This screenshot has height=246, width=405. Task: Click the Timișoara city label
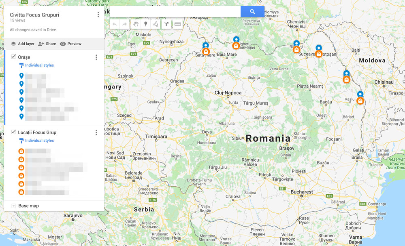156,137
